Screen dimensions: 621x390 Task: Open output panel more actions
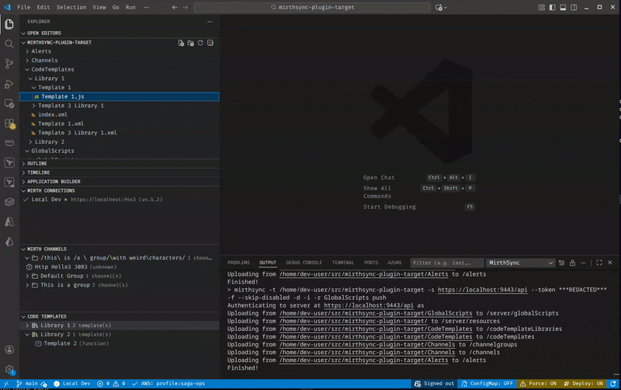[583, 263]
